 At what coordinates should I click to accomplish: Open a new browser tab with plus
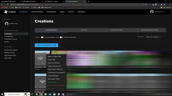tap(88, 2)
